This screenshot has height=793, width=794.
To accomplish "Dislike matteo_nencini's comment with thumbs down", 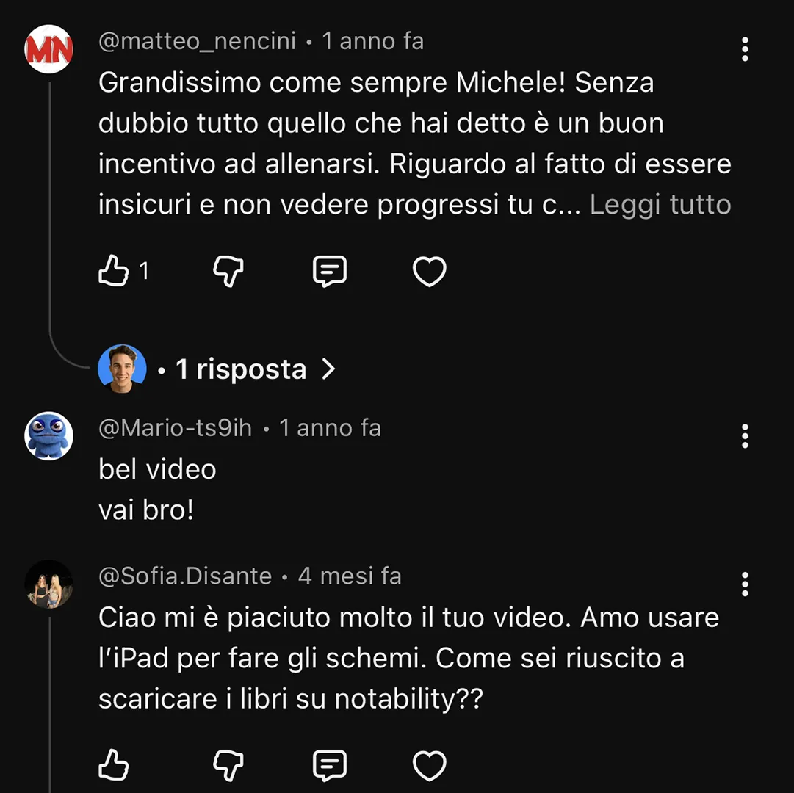I will [x=228, y=271].
